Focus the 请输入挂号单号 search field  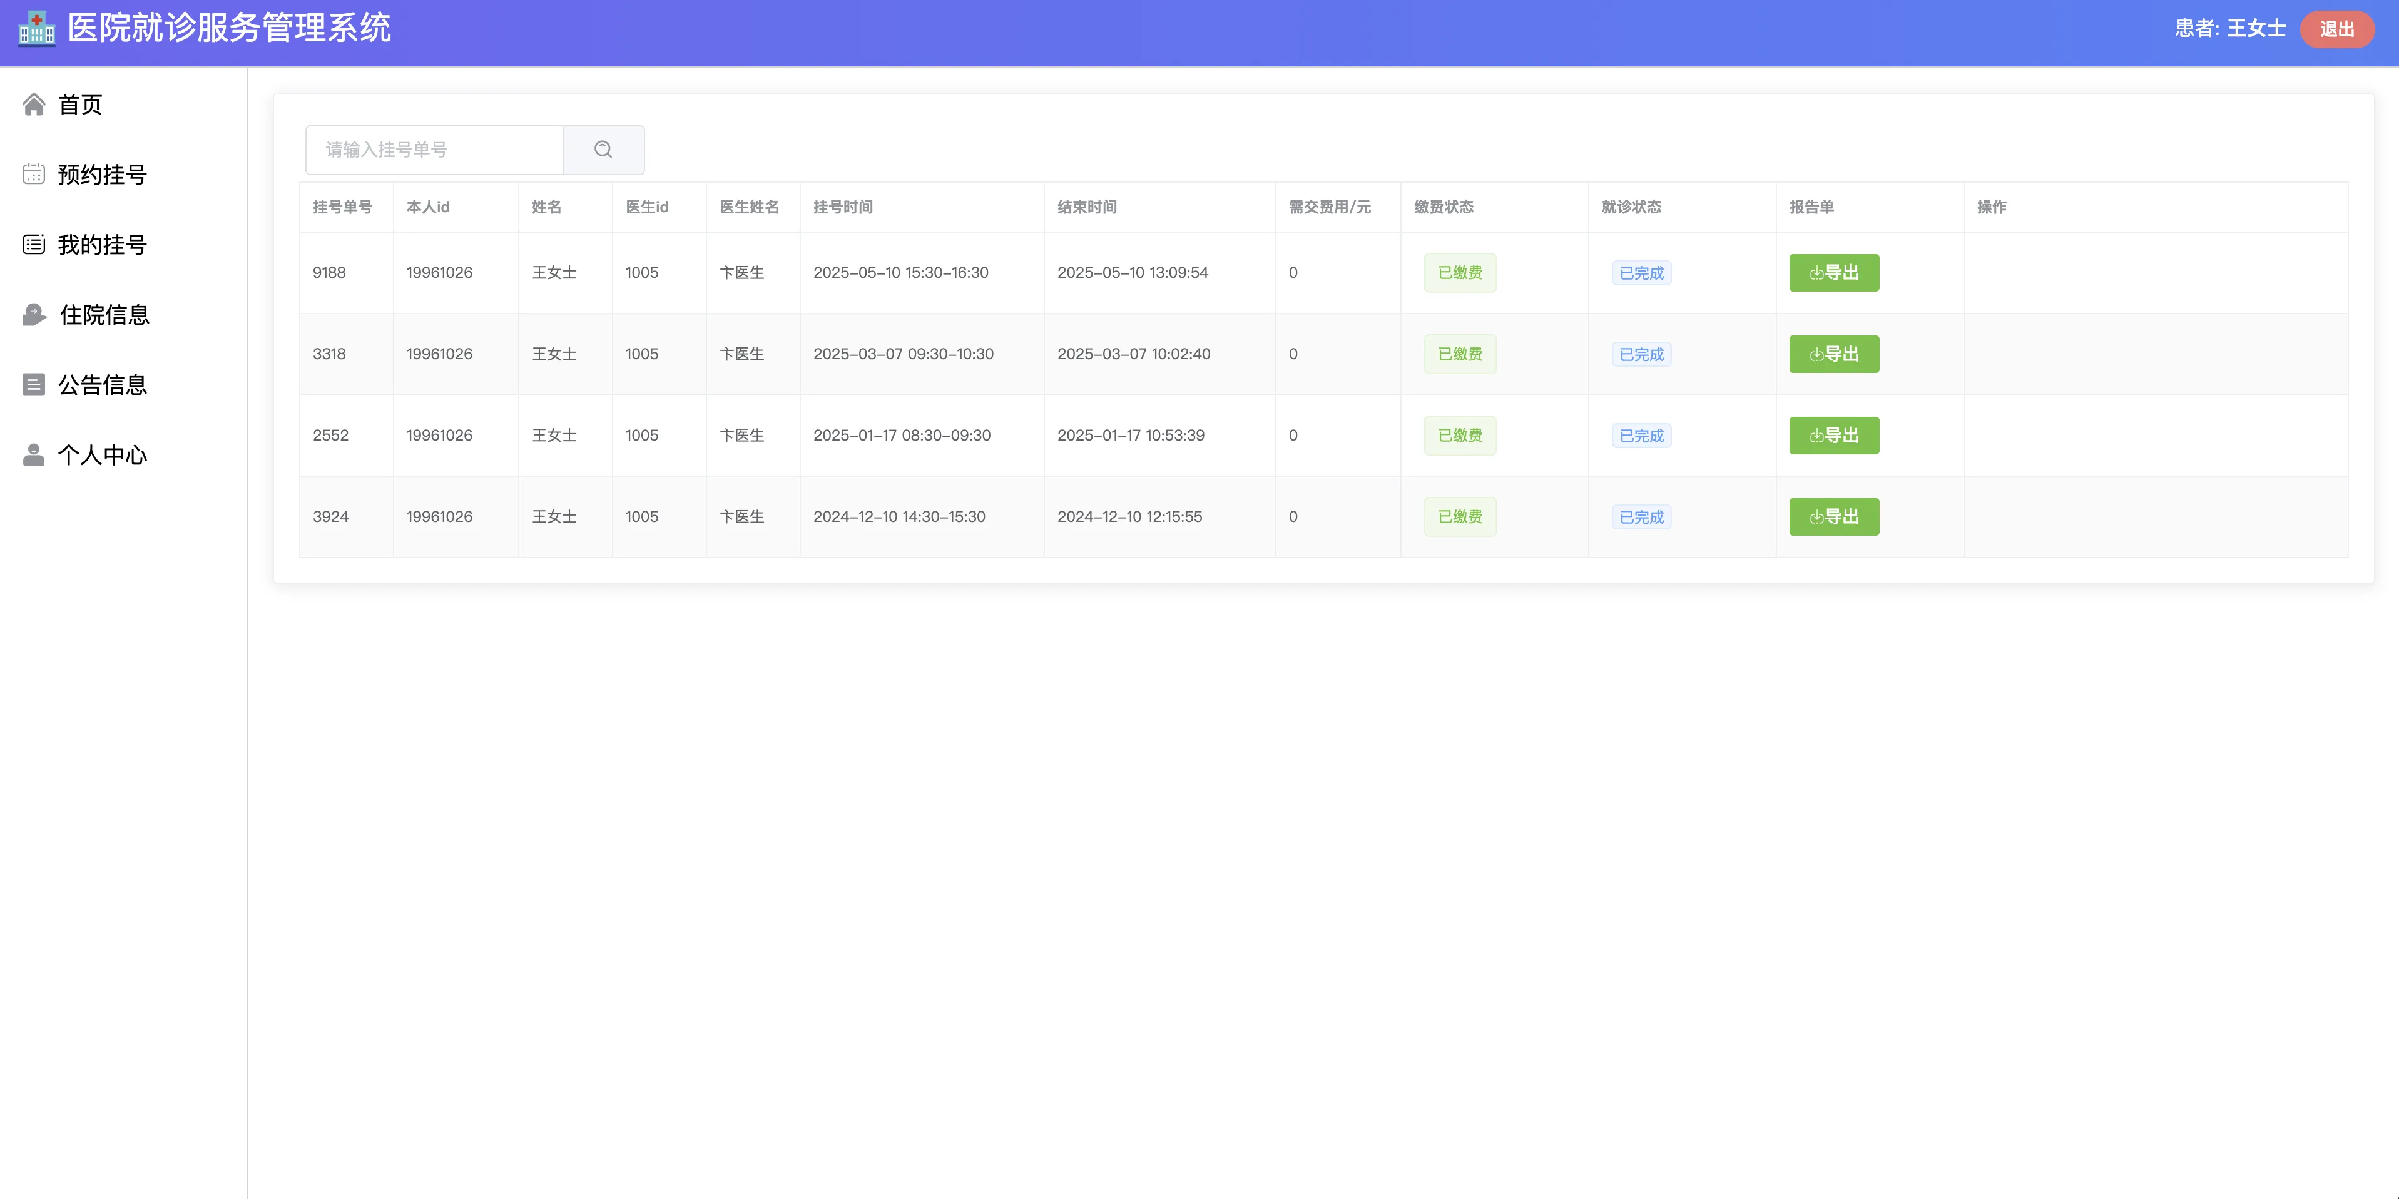click(434, 150)
